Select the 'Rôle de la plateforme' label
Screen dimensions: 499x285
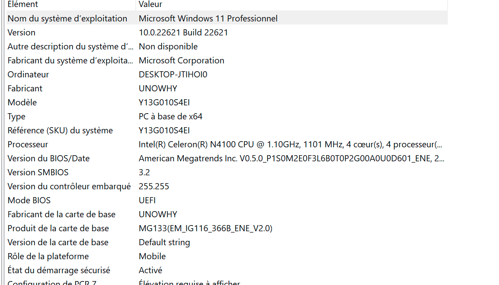(48, 257)
